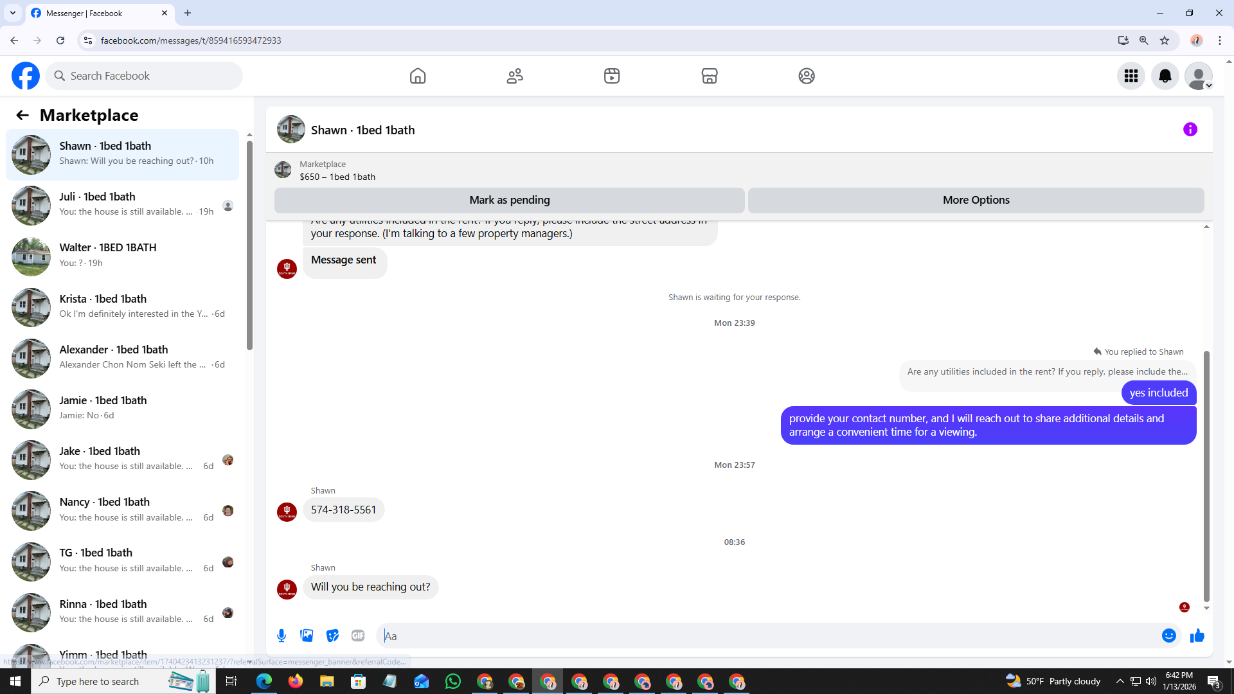The image size is (1234, 694).
Task: Open the GIF picker
Action: (358, 636)
